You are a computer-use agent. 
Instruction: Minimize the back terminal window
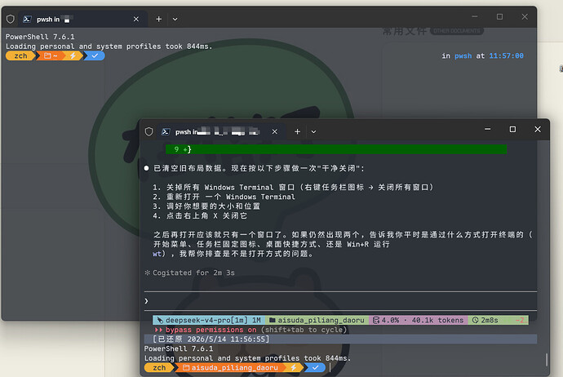[475, 16]
